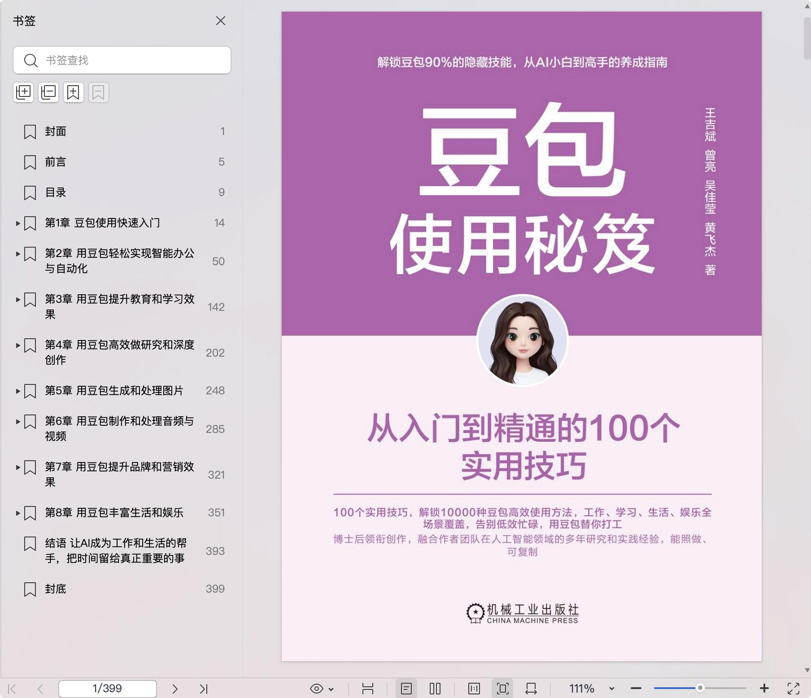The width and height of the screenshot is (811, 698).
Task: Select fit width view icon
Action: coord(531,689)
